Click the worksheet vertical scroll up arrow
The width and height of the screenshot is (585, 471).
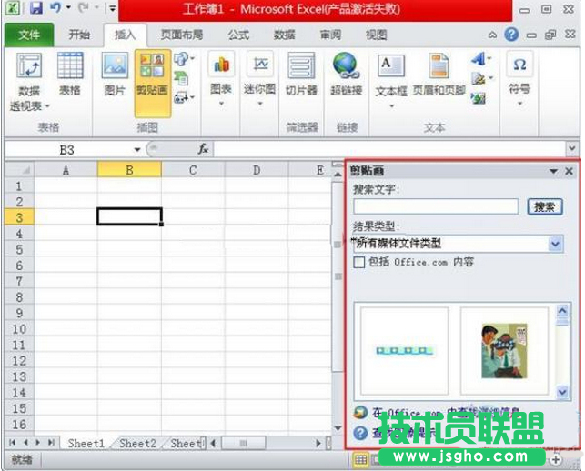[338, 174]
